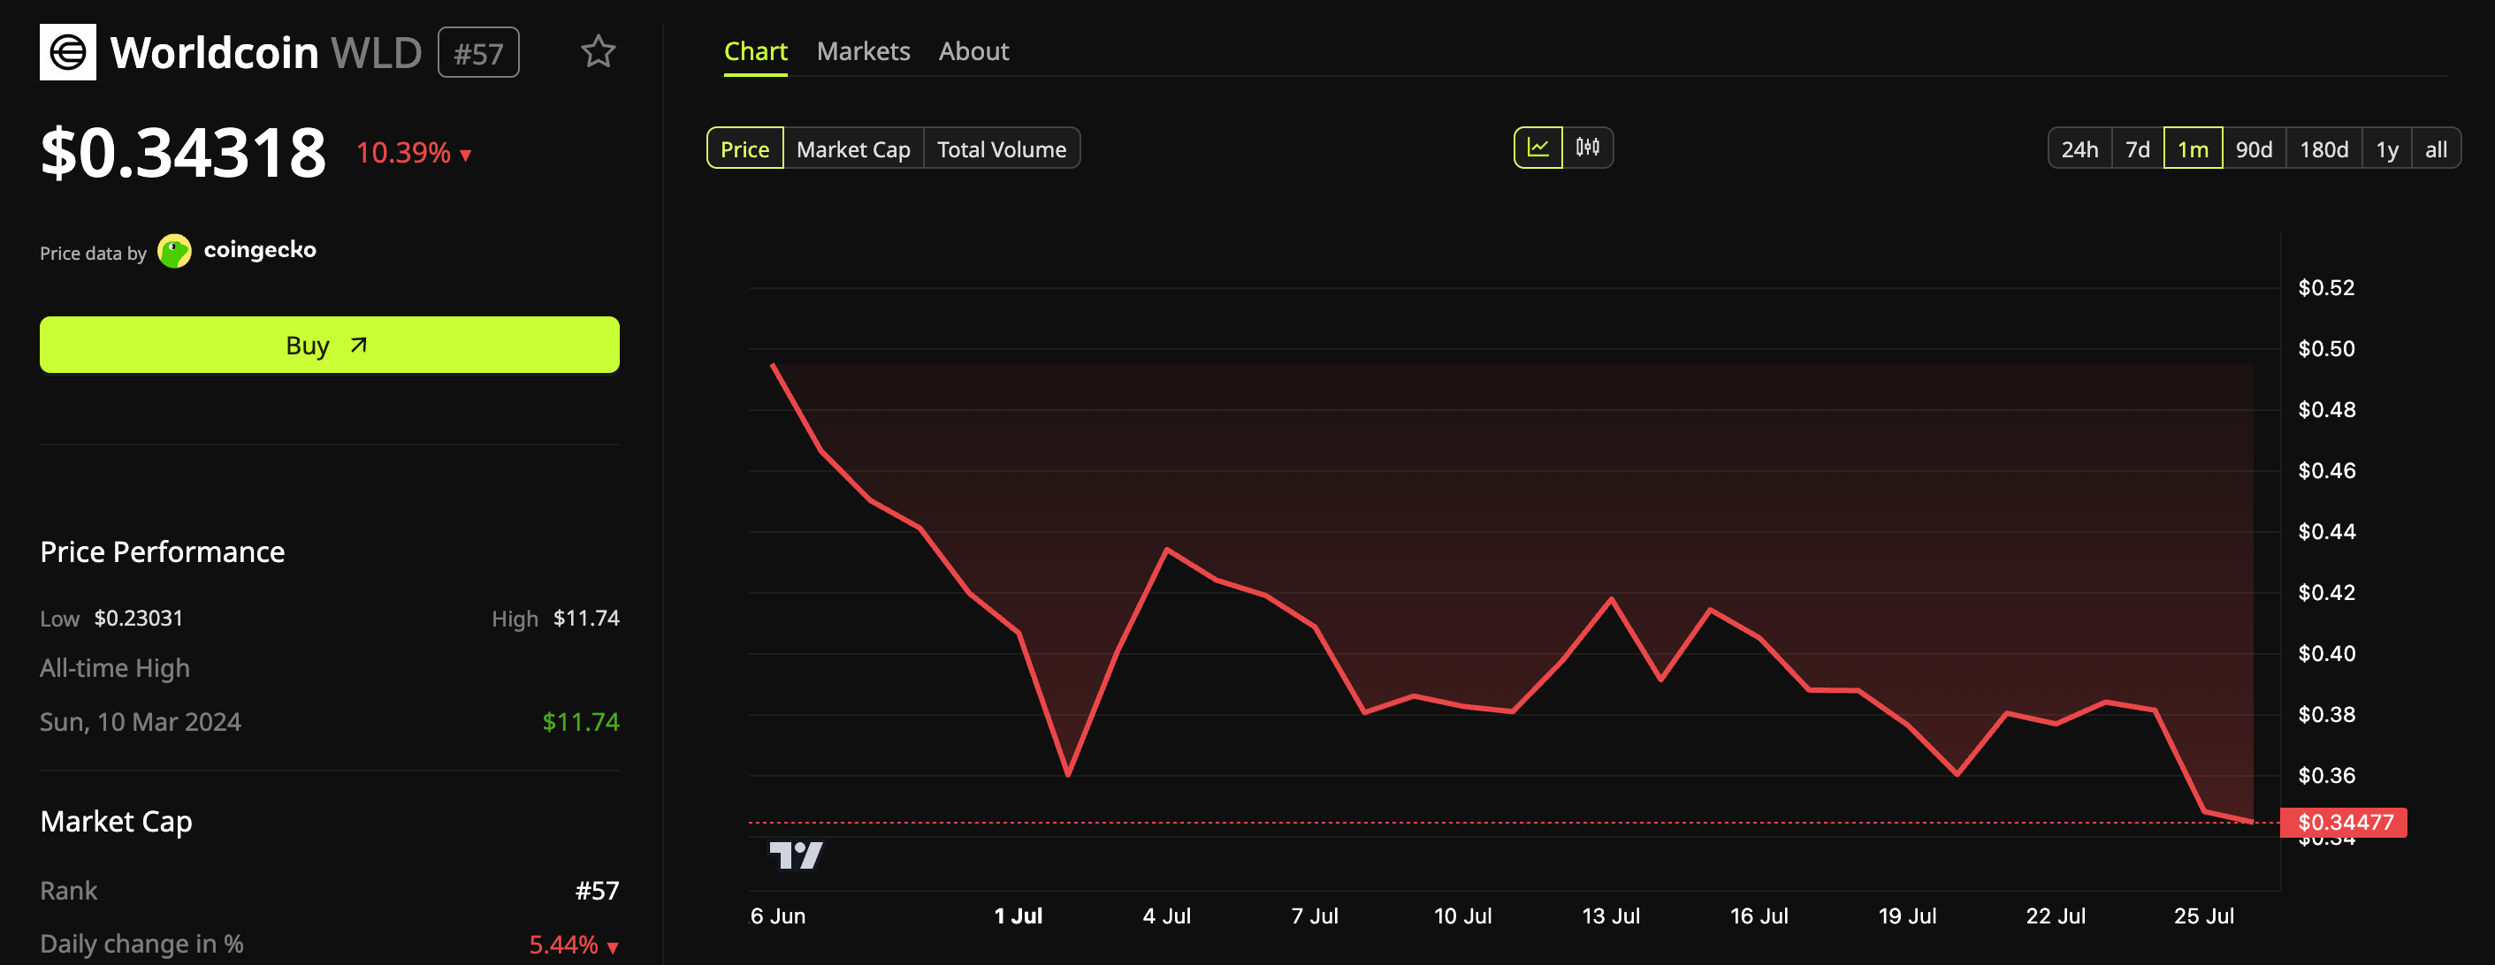This screenshot has width=2495, height=965.
Task: Click the Market Cap section heading
Action: pyautogui.click(x=116, y=822)
